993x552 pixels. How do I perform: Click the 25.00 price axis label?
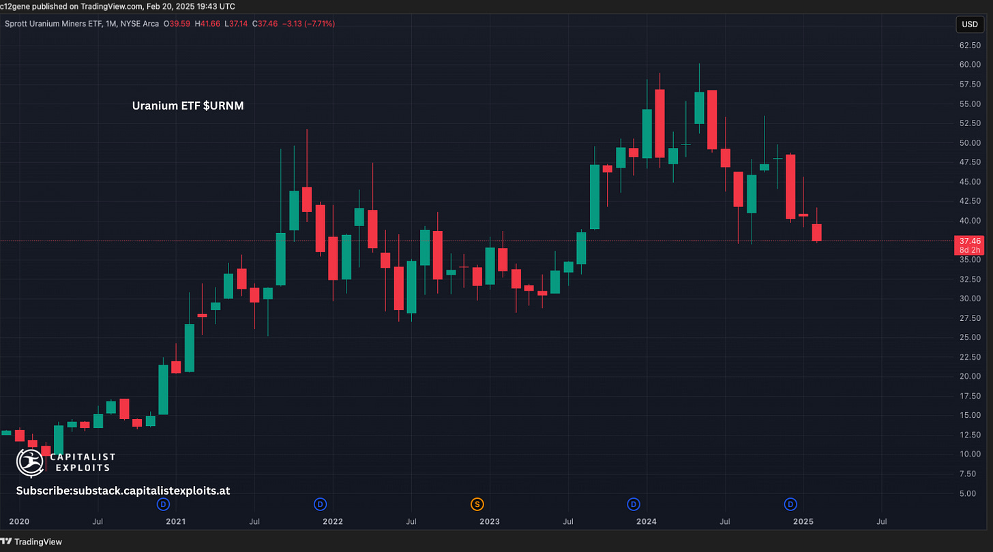point(970,337)
